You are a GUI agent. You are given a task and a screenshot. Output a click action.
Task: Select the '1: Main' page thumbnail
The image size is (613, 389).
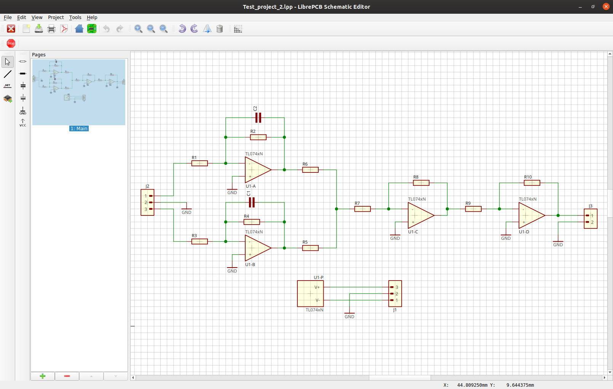click(x=79, y=92)
